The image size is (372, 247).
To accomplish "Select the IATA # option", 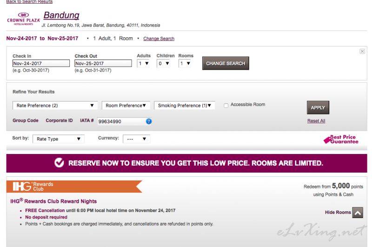I will coord(87,120).
